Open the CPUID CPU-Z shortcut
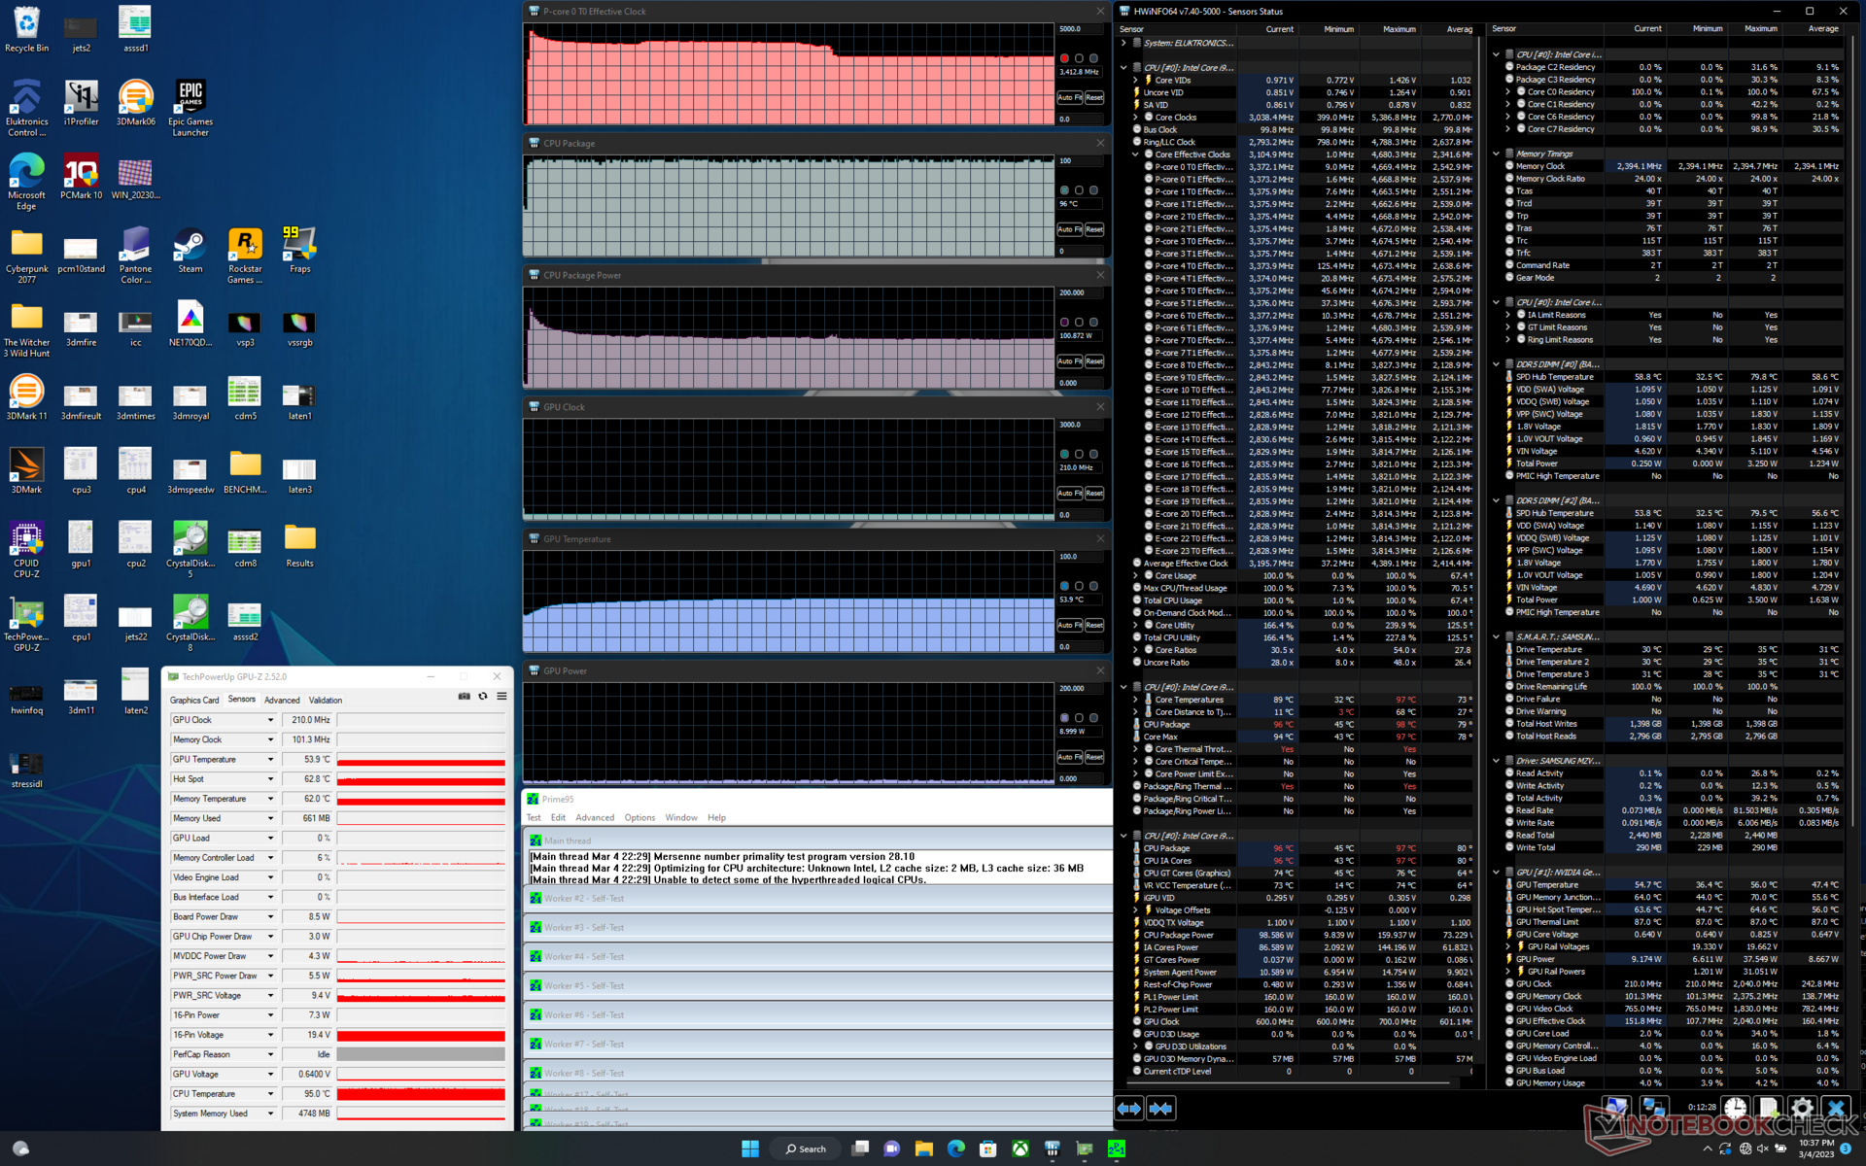Viewport: 1866px width, 1166px height. coord(26,549)
